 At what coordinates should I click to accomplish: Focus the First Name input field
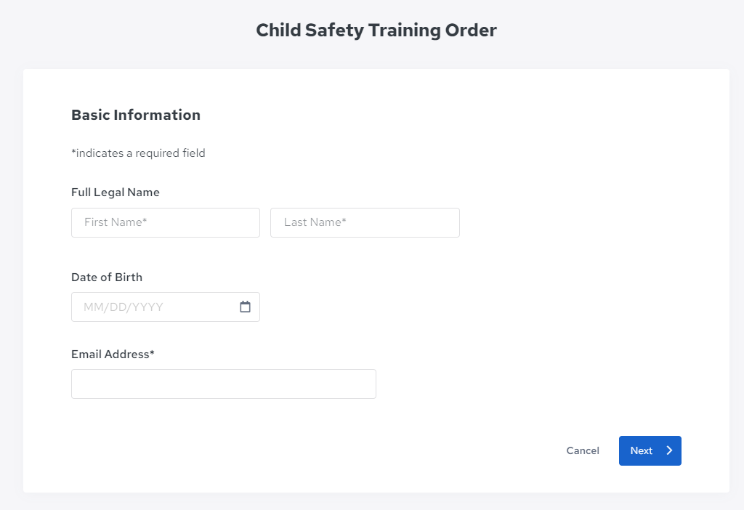(x=166, y=222)
